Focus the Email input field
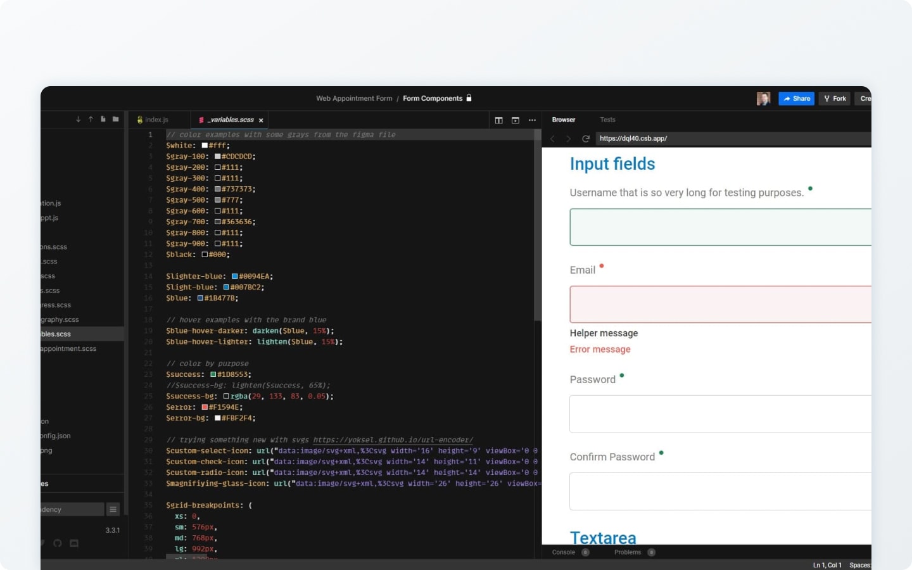The image size is (912, 570). pyautogui.click(x=721, y=305)
